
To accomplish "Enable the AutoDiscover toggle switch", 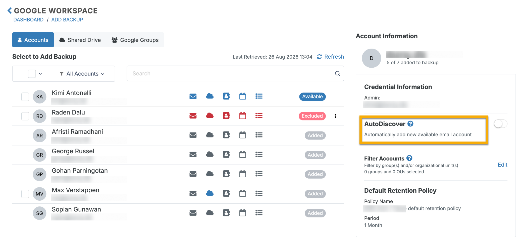I will coord(500,124).
